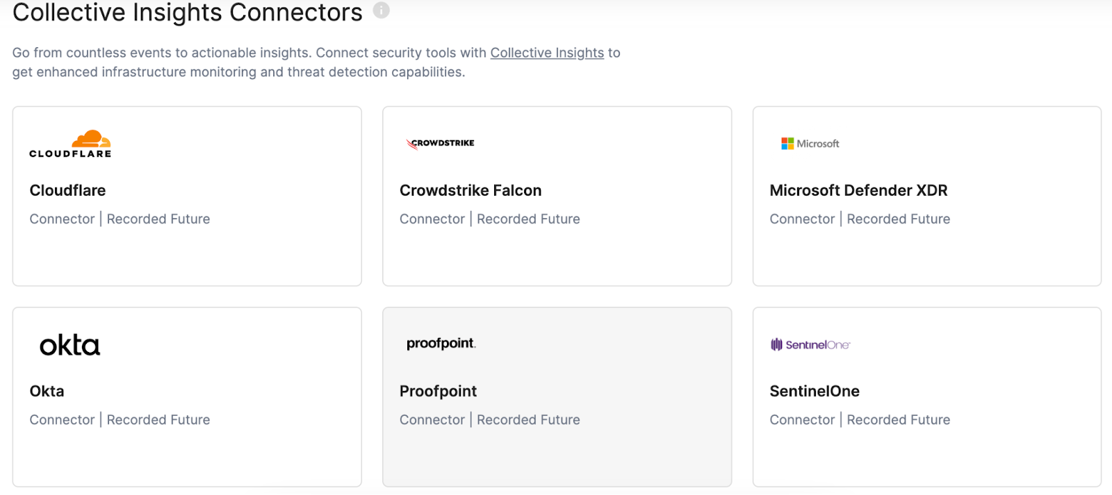The width and height of the screenshot is (1112, 495).
Task: Open the SentinelOne connector title
Action: (815, 391)
